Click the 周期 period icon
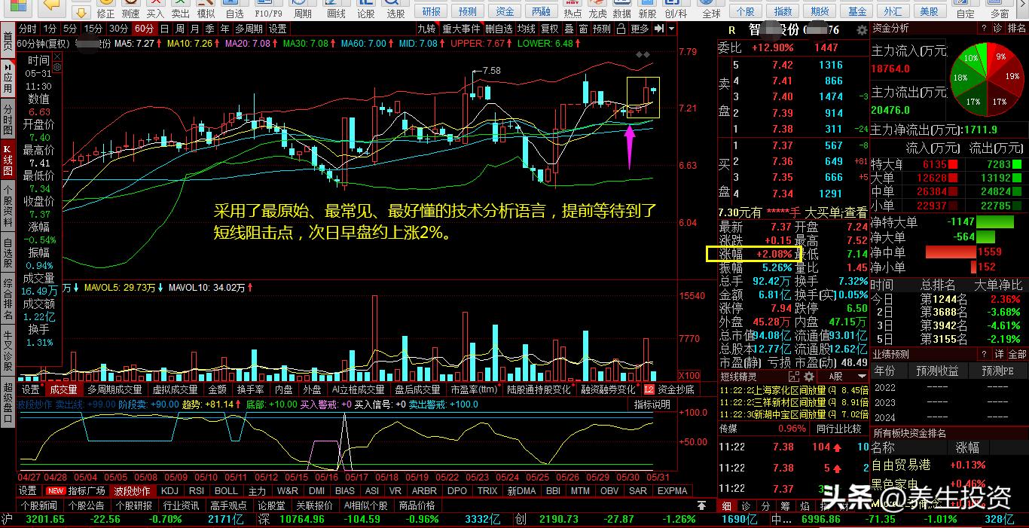1029x528 pixels. (x=303, y=9)
